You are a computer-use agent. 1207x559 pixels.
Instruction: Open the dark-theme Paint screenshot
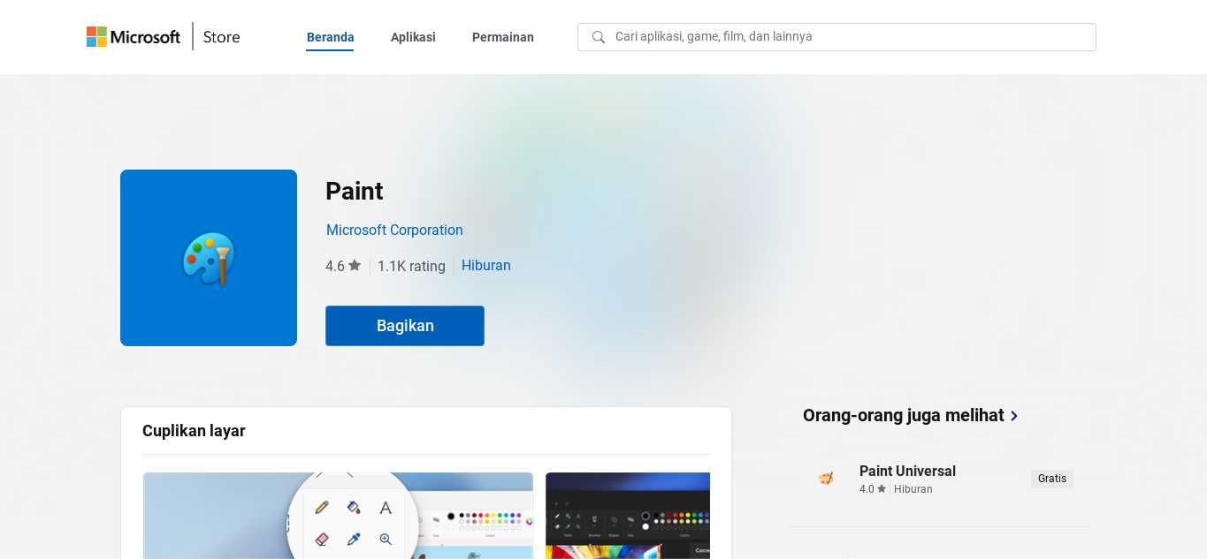click(x=628, y=516)
